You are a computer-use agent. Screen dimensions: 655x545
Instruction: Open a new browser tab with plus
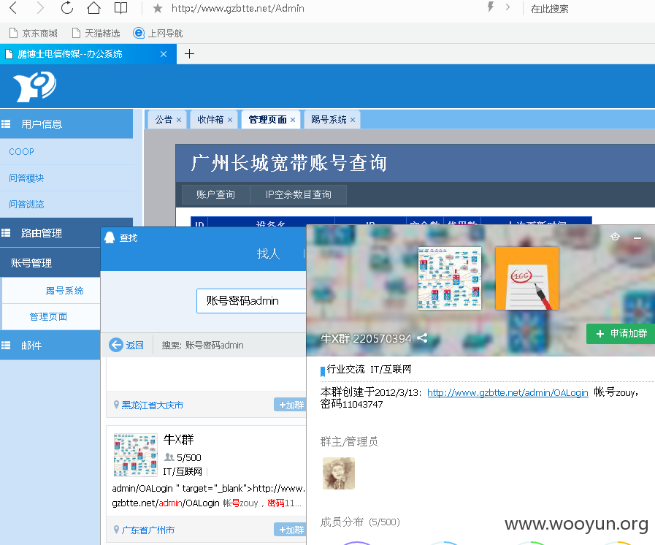coord(189,54)
